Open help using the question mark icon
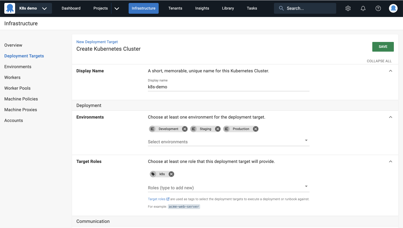 [x=378, y=8]
